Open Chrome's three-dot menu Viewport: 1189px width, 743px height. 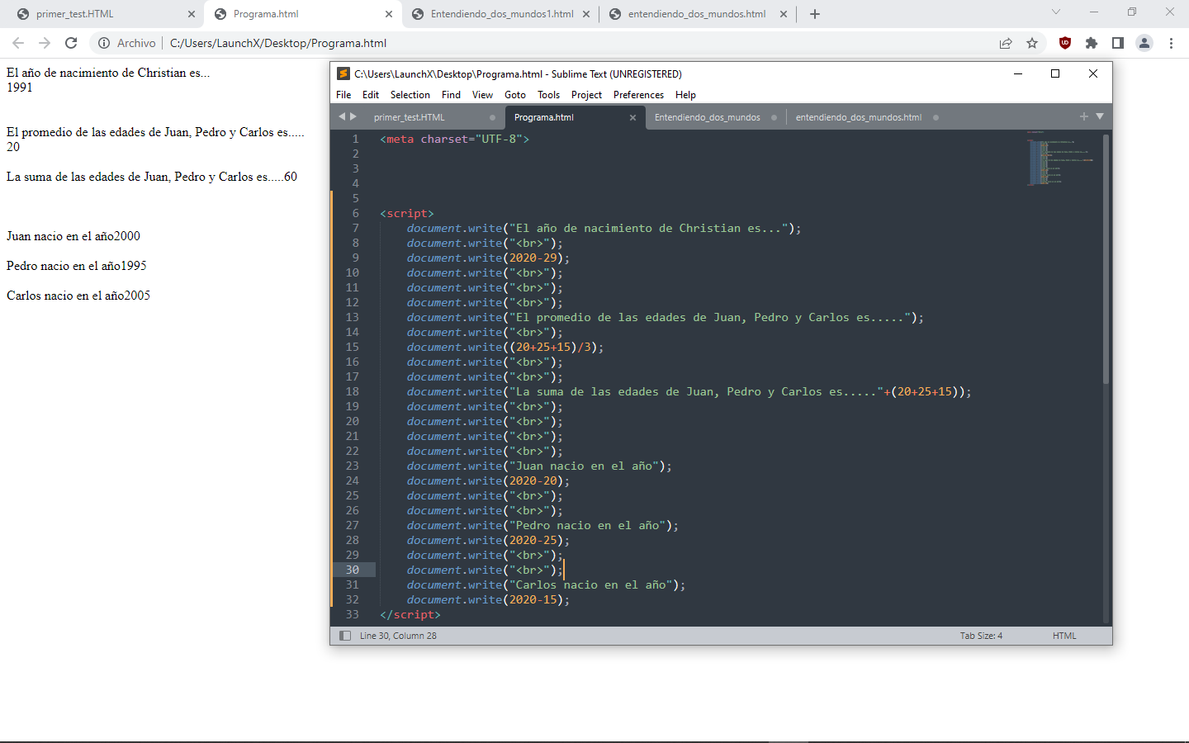(x=1171, y=43)
